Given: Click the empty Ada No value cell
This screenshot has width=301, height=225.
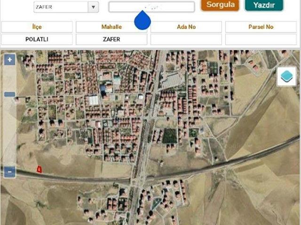Looking at the screenshot, I should (186, 39).
